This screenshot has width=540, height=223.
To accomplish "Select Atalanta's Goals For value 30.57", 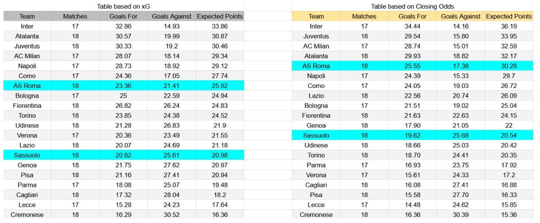I will (x=123, y=36).
